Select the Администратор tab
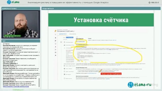 63,34
